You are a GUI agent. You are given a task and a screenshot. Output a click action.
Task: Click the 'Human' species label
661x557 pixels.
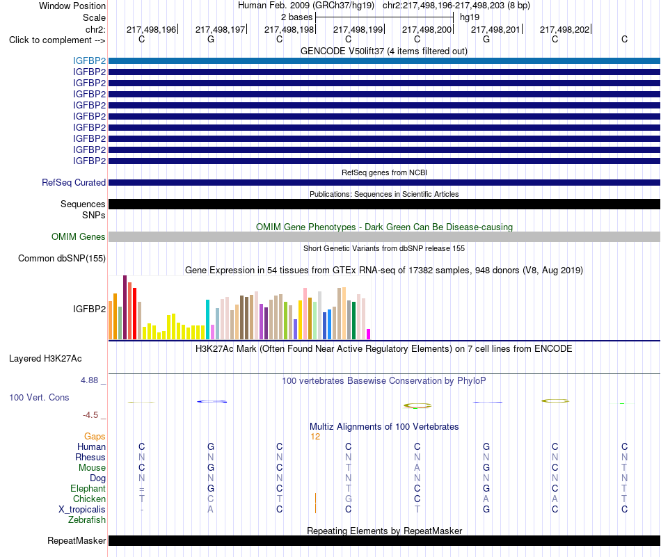pos(91,446)
